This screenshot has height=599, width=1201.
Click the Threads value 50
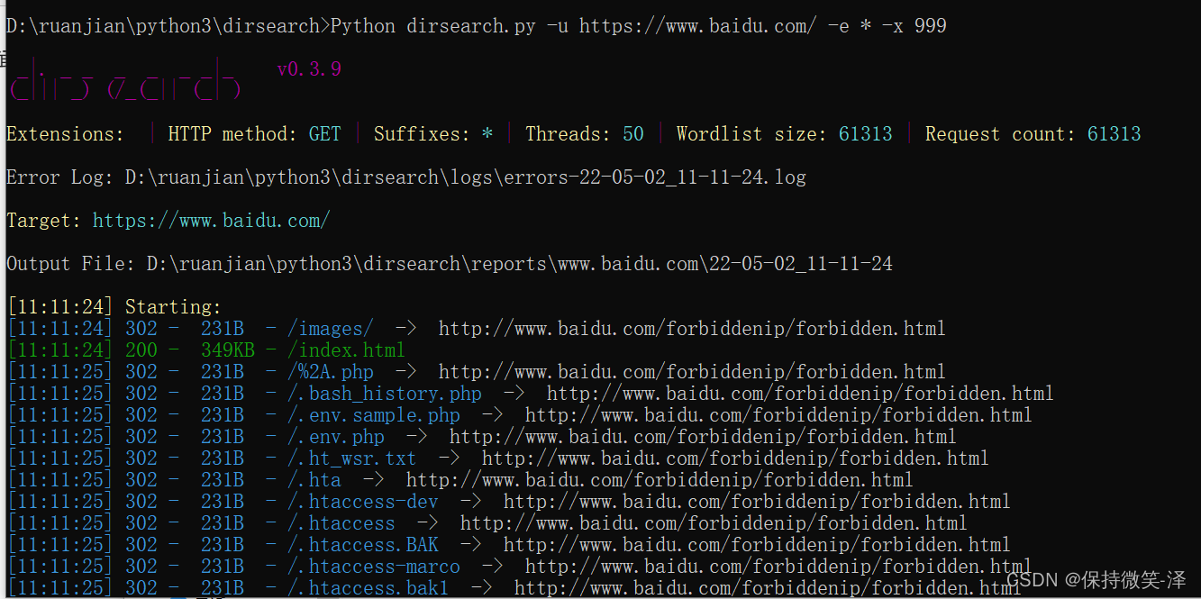click(x=633, y=134)
